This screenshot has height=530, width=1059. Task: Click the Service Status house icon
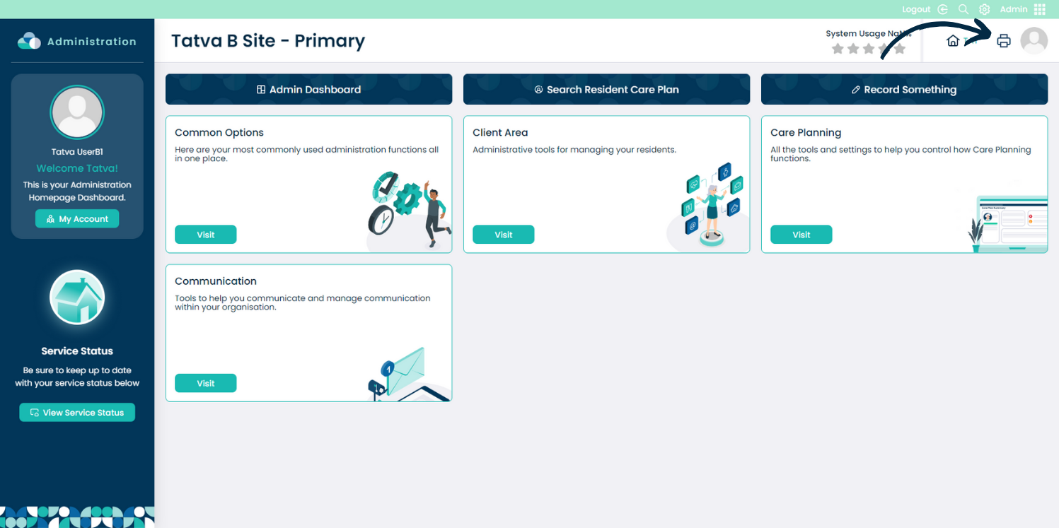coord(77,298)
